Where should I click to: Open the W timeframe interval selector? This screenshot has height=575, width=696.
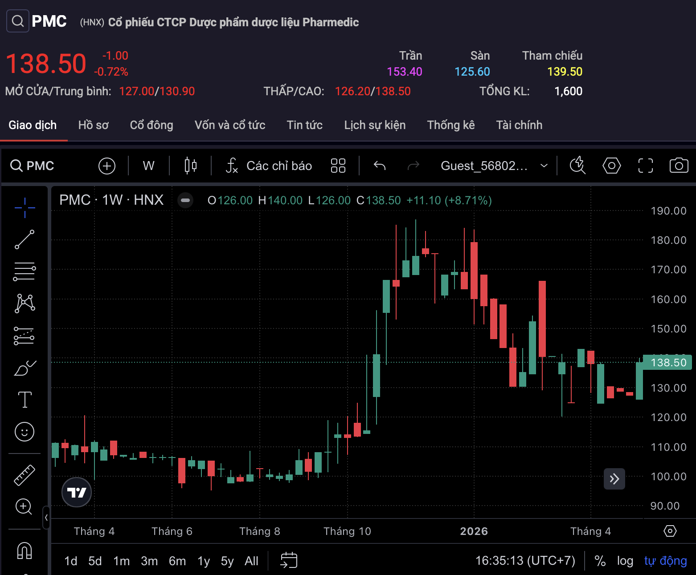pos(149,166)
